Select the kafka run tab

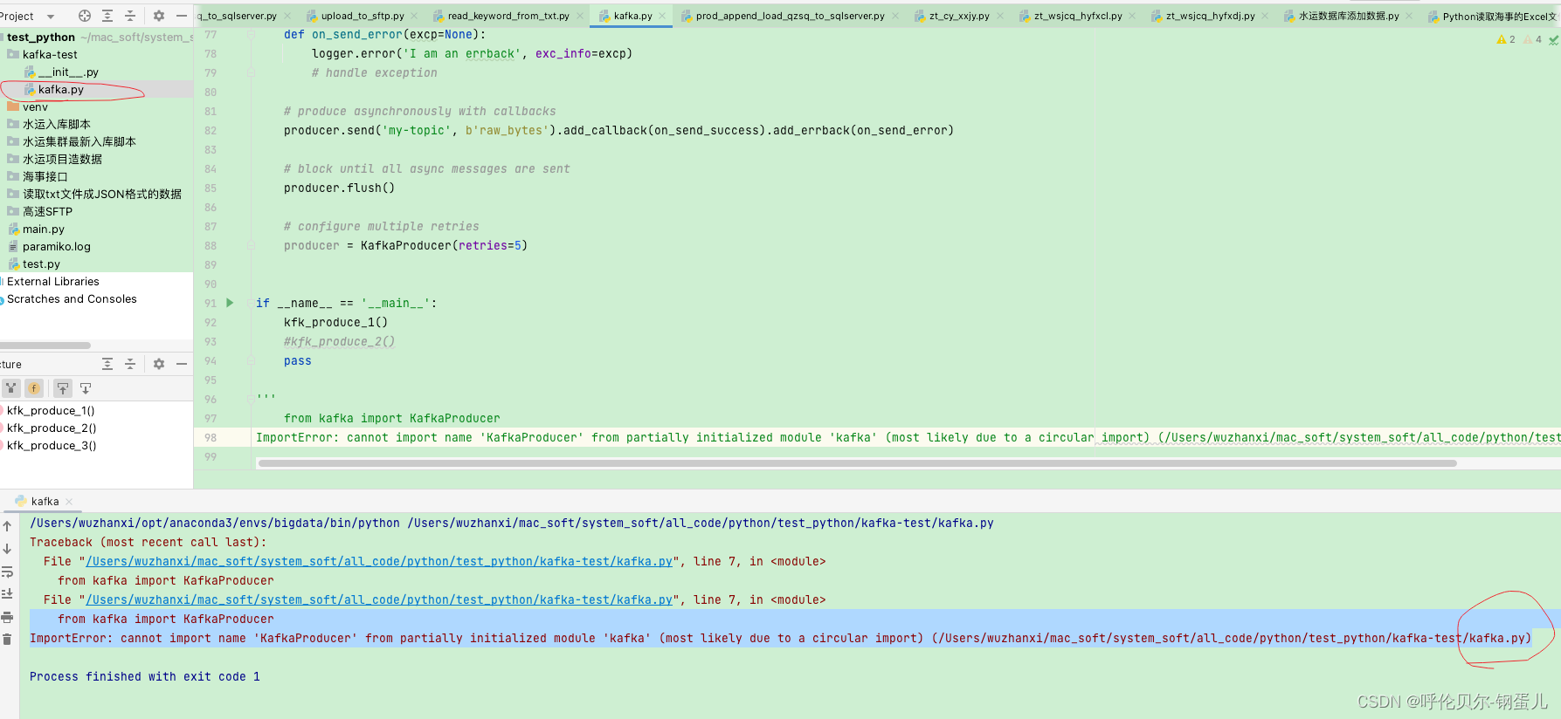pos(45,502)
